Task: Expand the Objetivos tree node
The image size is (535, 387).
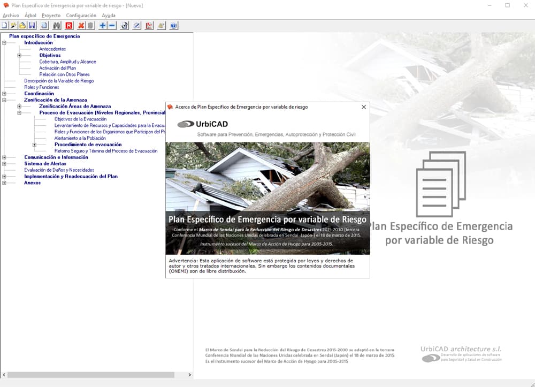Action: click(x=19, y=55)
